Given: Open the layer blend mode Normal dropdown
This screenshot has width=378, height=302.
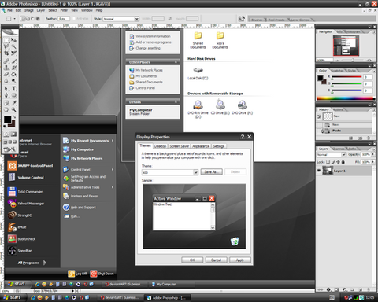Looking at the screenshot, I should click(332, 154).
